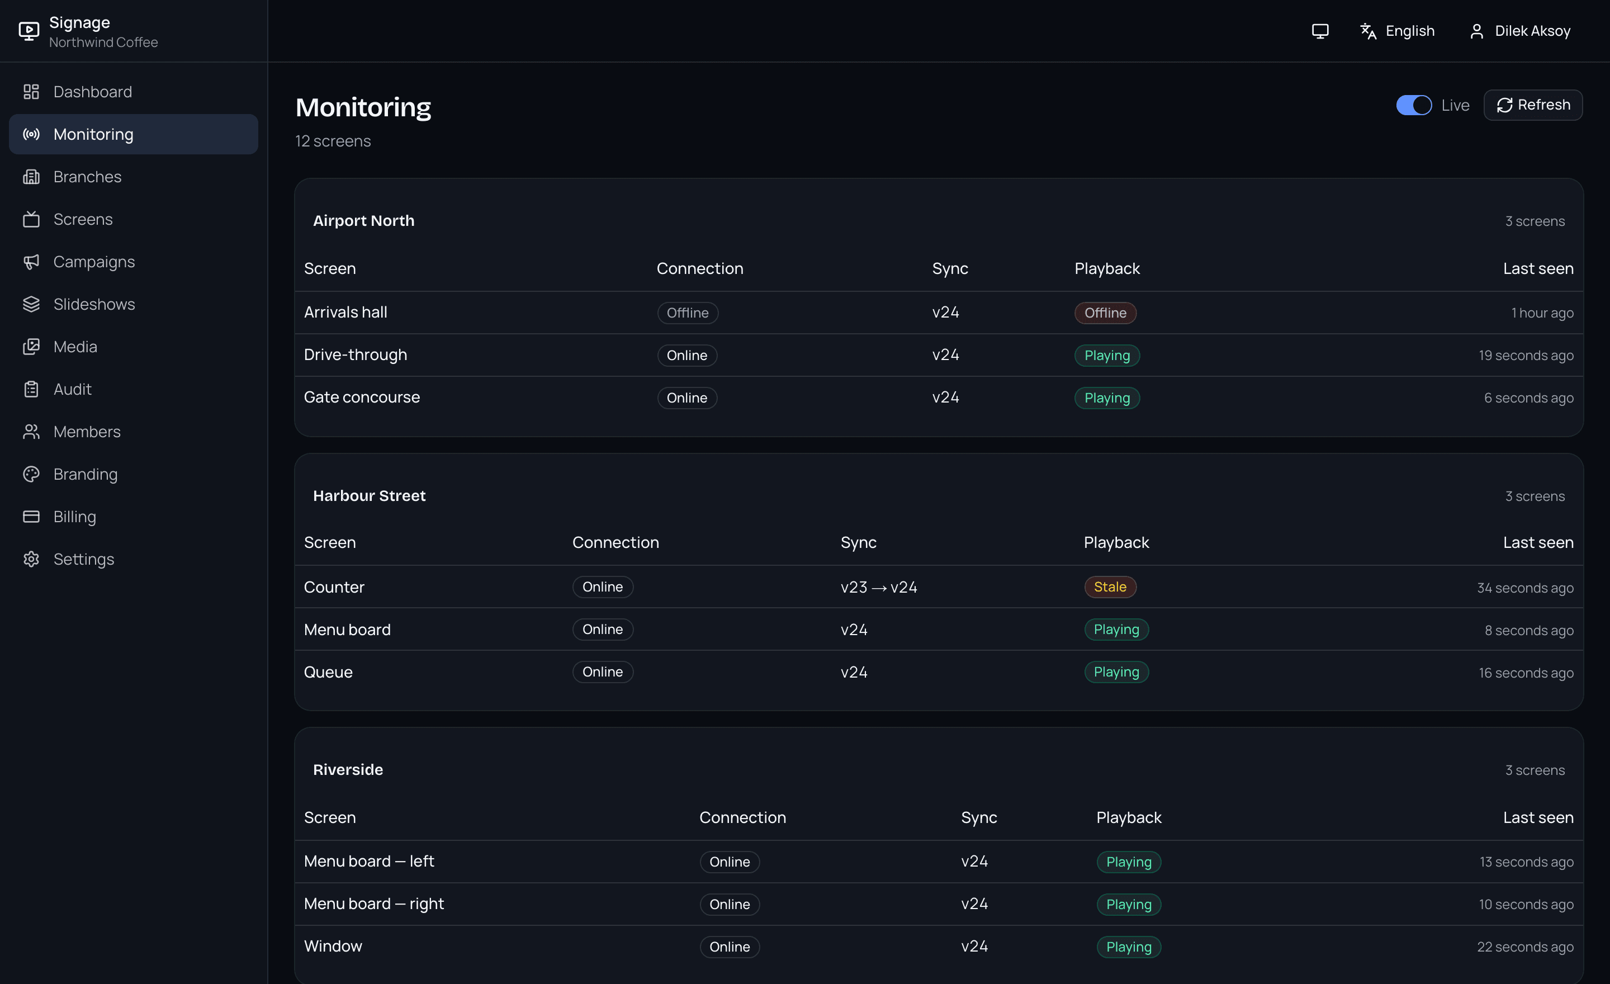1610x984 pixels.
Task: Click the Media gallery icon
Action: click(x=31, y=346)
